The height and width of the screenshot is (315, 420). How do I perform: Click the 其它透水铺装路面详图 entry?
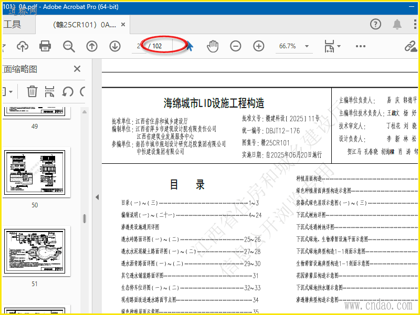[190, 276]
